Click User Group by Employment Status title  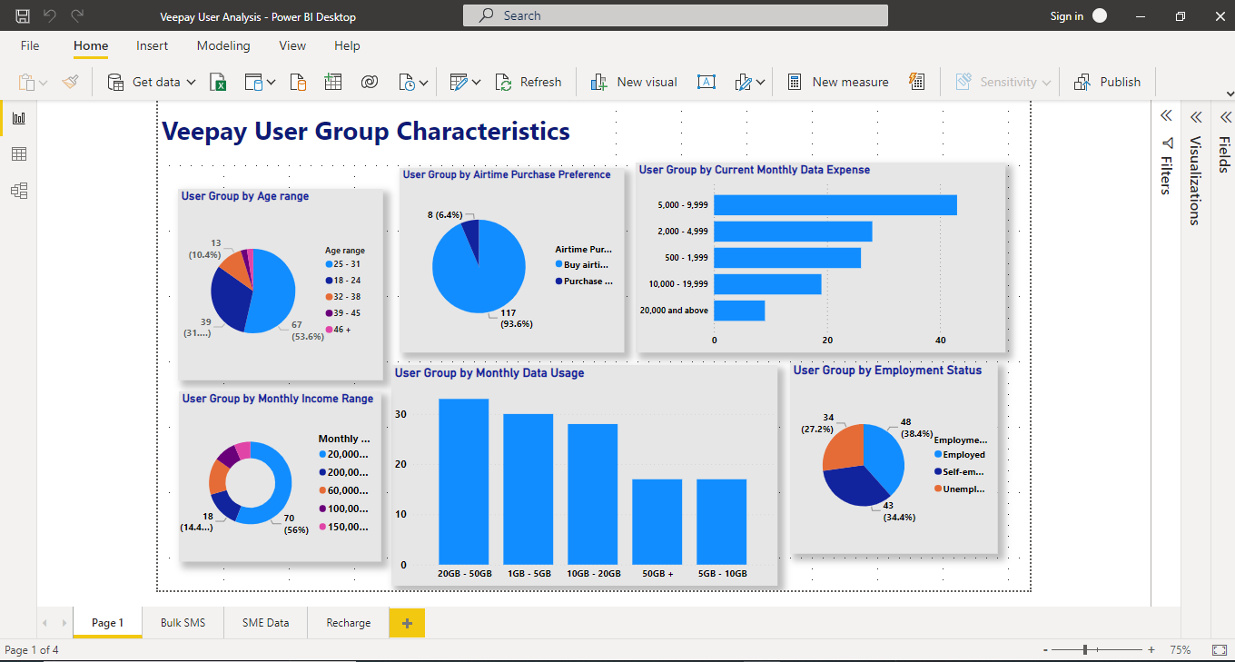[887, 371]
